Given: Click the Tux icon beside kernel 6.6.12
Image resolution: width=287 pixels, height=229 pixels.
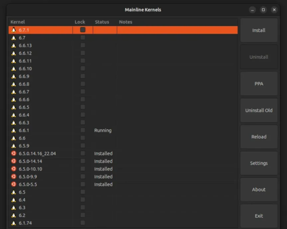Looking at the screenshot, I should coord(13,53).
